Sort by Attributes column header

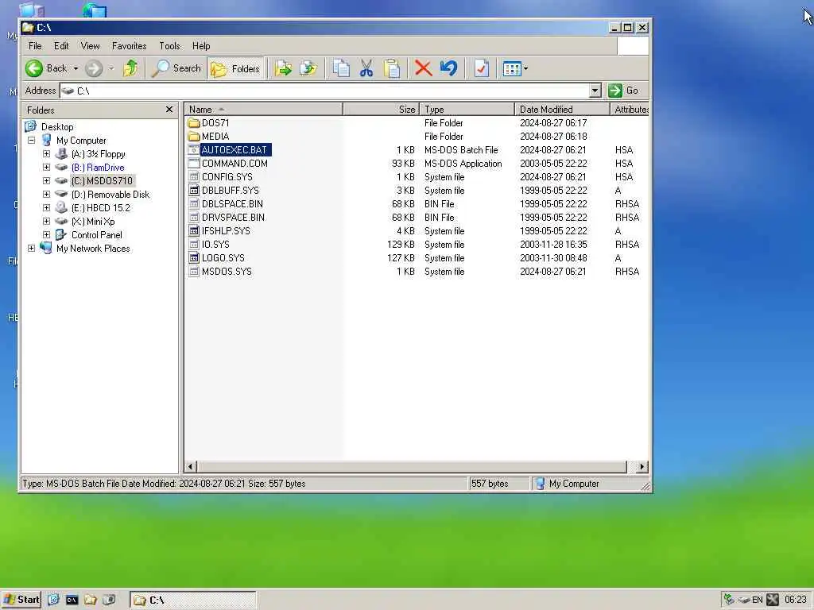pyautogui.click(x=630, y=110)
